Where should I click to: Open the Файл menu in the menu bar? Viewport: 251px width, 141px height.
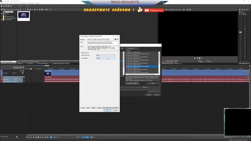tap(2, 3)
